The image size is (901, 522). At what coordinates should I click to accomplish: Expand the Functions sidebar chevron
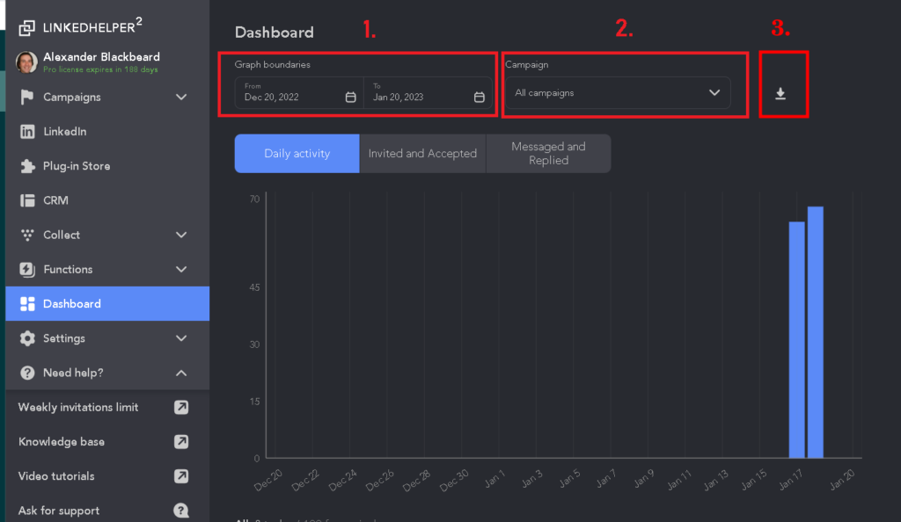coord(181,269)
